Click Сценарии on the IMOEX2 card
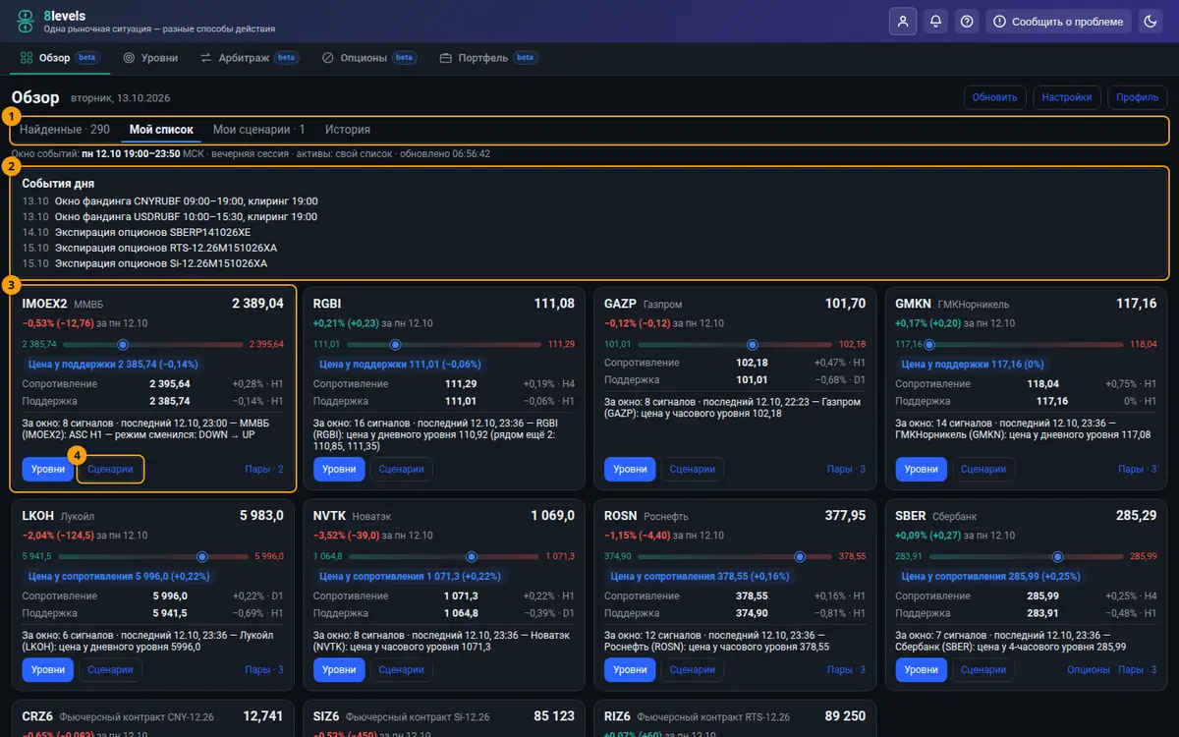This screenshot has height=737, width=1179. (110, 470)
